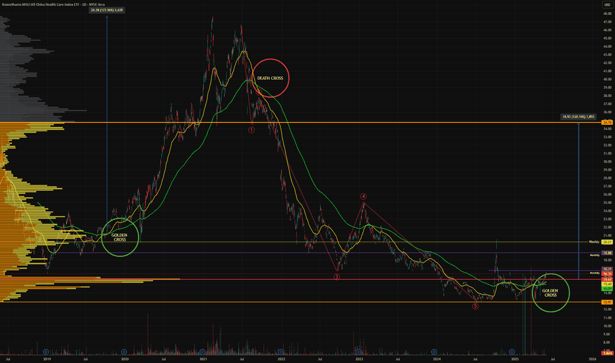Open the USD currency selector
The image size is (615, 363).
pyautogui.click(x=607, y=5)
